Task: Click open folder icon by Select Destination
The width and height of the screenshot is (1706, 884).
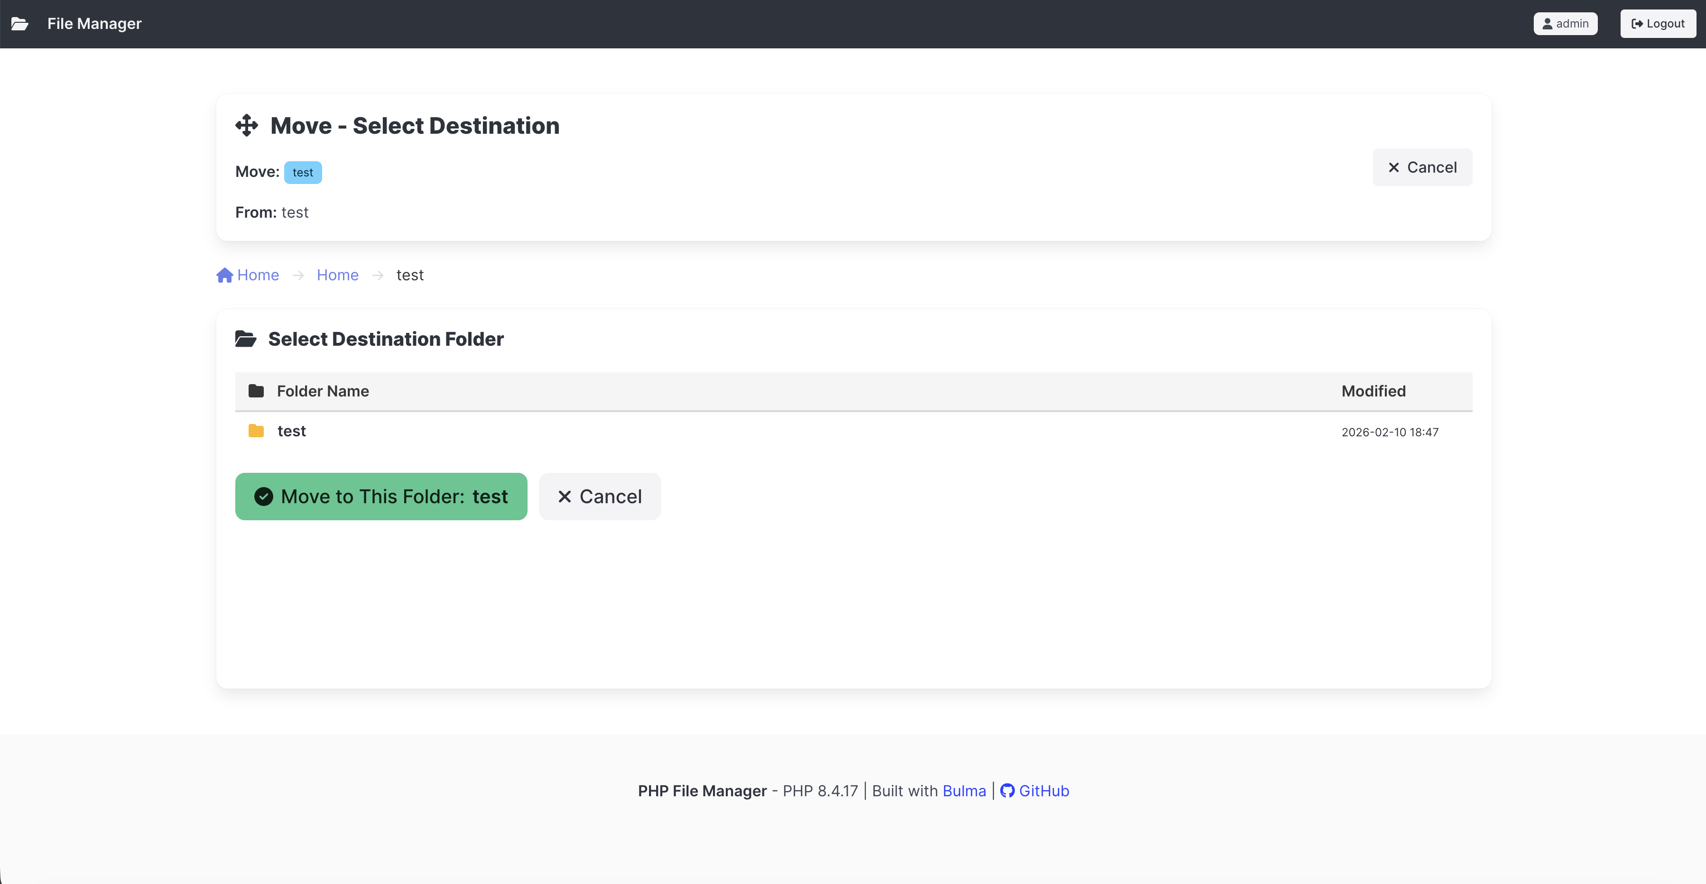Action: click(246, 339)
